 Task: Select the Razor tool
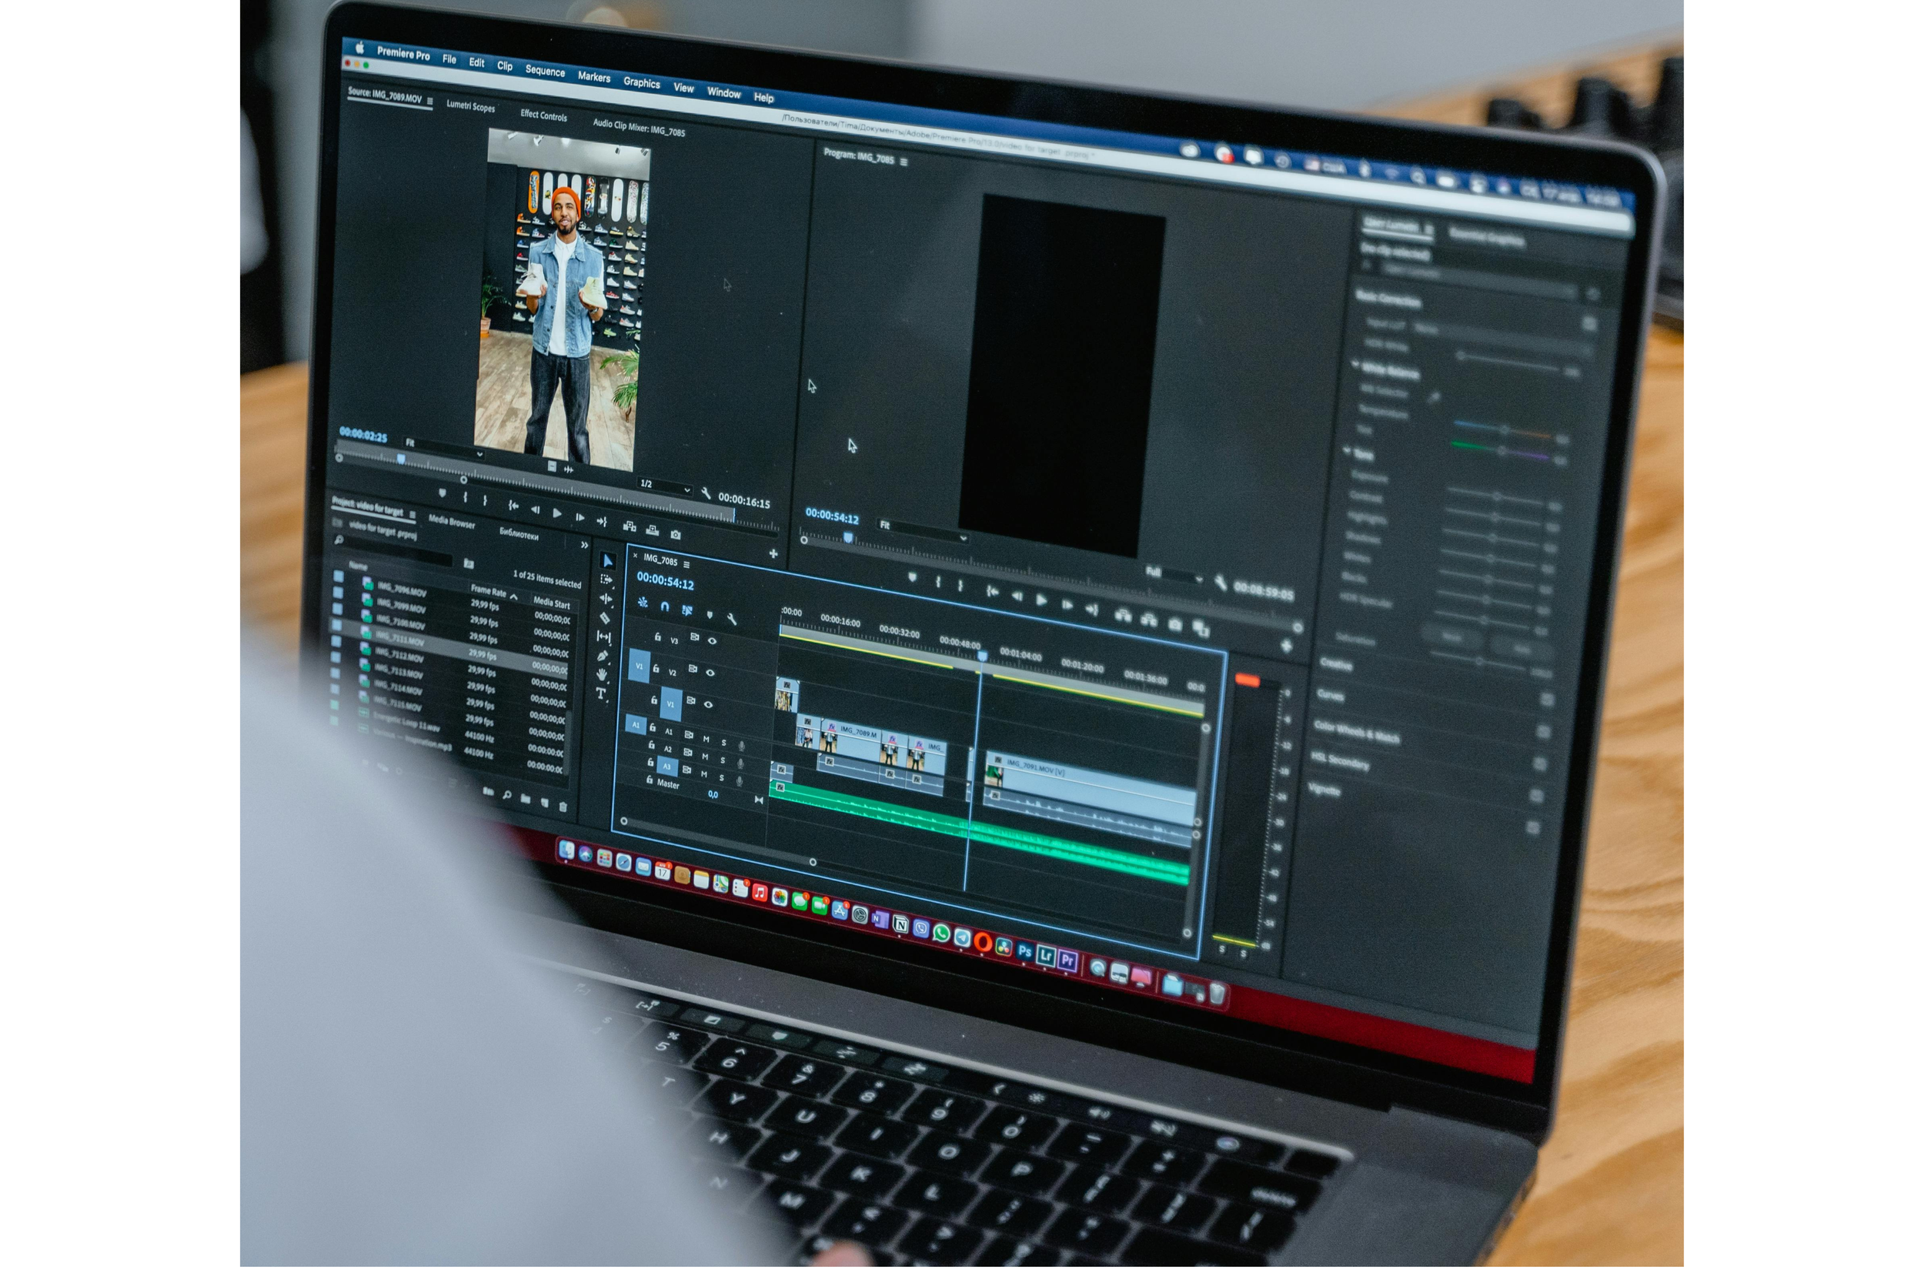coord(605,619)
